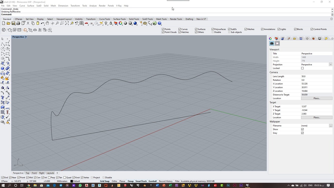Open the Windows Start button
Image resolution: width=334 pixels, height=188 pixels.
pos(3,185)
